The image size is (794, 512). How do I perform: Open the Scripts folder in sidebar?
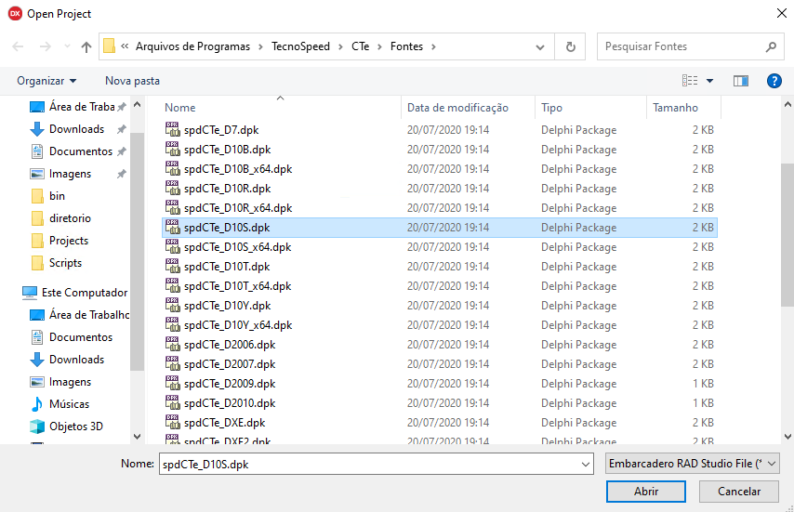coord(57,263)
